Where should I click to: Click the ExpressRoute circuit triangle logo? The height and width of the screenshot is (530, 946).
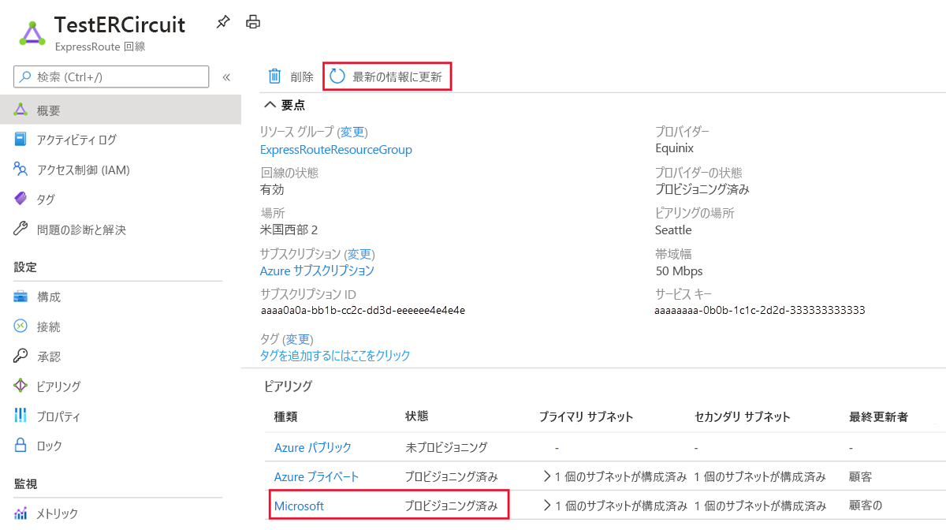tap(32, 34)
